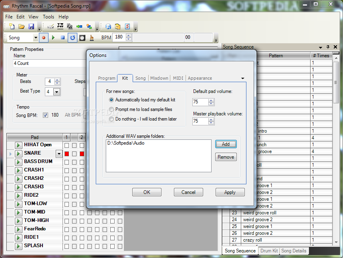Start recording with the red button

[44, 38]
